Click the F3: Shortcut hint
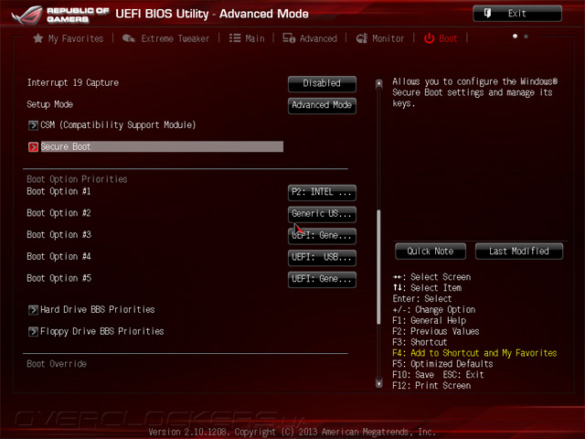This screenshot has width=585, height=439. tap(420, 342)
